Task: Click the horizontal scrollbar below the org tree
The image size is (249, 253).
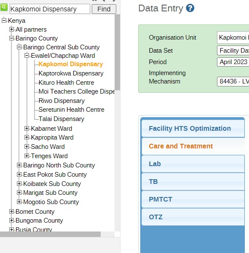Action: click(x=50, y=234)
